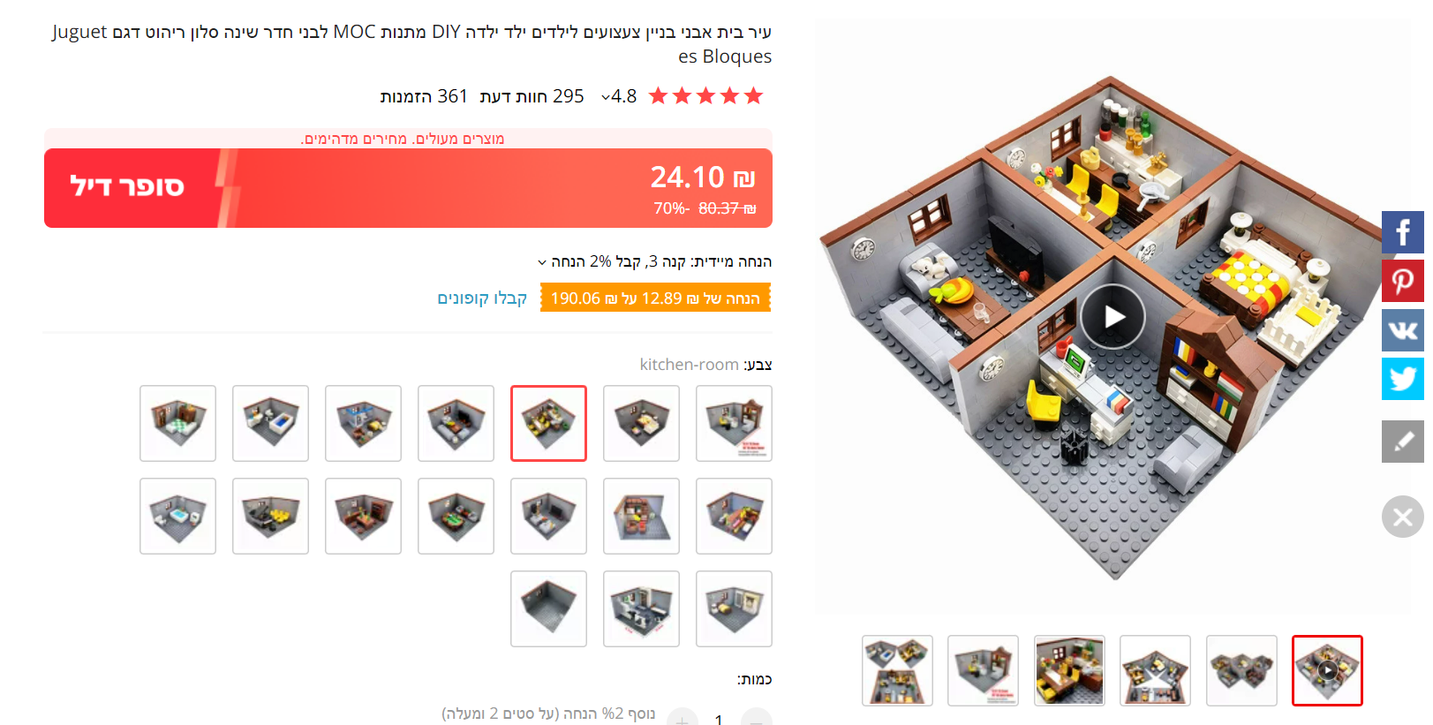Share product via Twitter icon
The width and height of the screenshot is (1433, 725).
click(x=1402, y=379)
